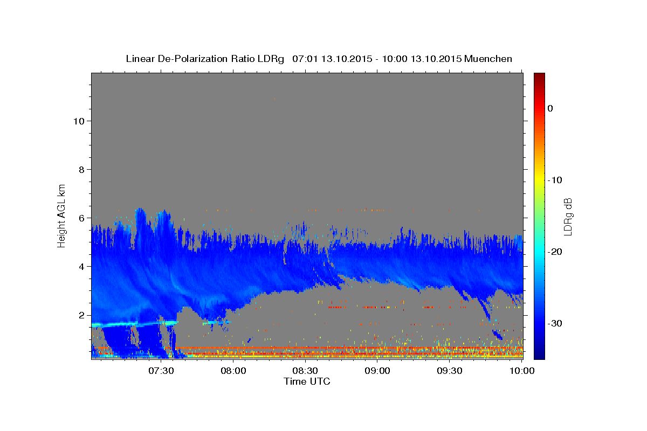Image resolution: width=647 pixels, height=431 pixels.
Task: Click the Time UTC axis label
Action: click(x=307, y=381)
